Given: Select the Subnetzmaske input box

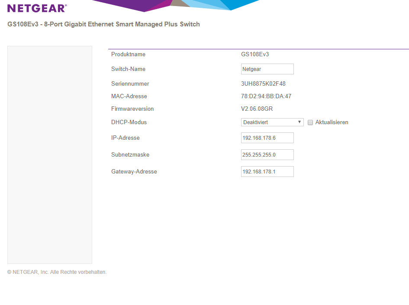Looking at the screenshot, I should (x=267, y=155).
